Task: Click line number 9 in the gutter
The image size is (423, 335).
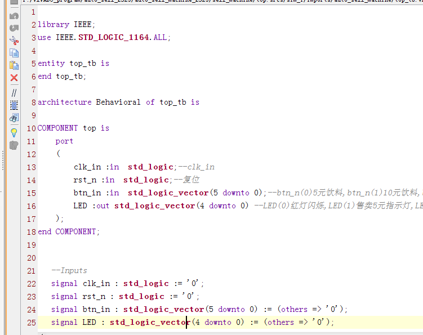Action: point(33,116)
